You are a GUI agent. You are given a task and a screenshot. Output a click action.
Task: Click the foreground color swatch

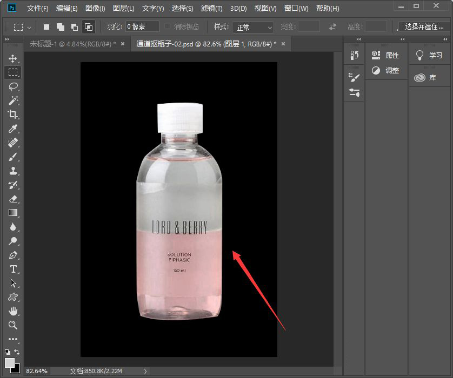click(x=10, y=362)
